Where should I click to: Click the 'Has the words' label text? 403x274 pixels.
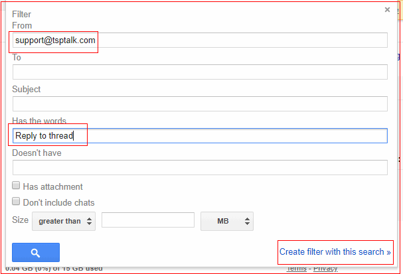[39, 121]
